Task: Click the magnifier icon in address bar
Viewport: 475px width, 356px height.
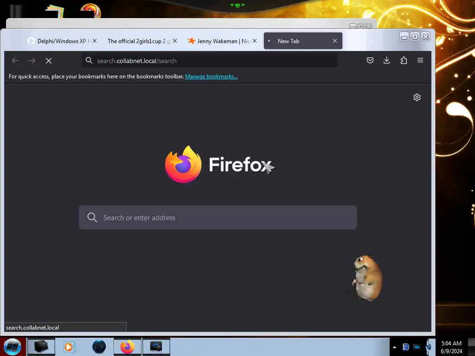Action: click(89, 60)
